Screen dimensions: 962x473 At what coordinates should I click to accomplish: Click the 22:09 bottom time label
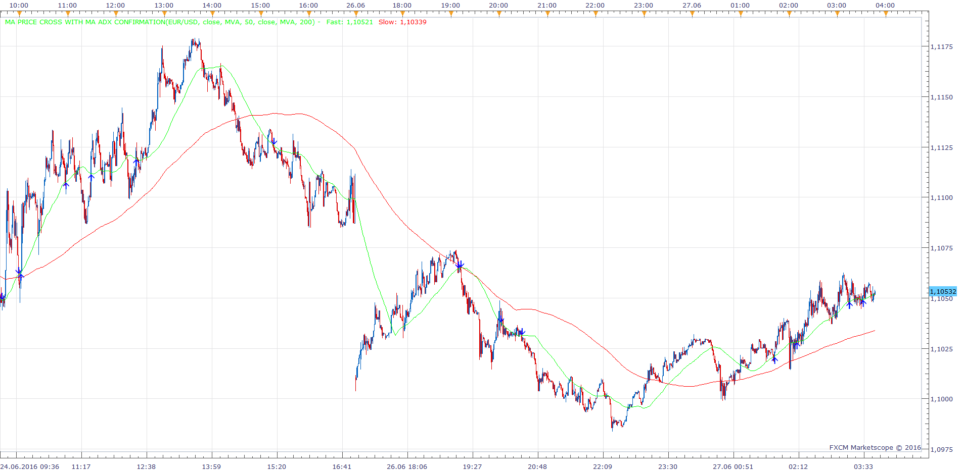click(603, 466)
